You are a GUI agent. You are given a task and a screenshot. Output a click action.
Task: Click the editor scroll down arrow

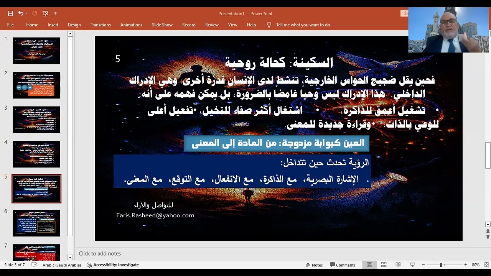(x=488, y=225)
